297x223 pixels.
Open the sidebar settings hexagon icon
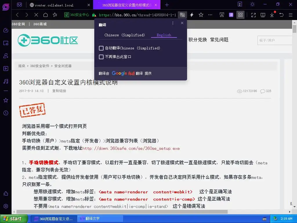tap(6, 206)
